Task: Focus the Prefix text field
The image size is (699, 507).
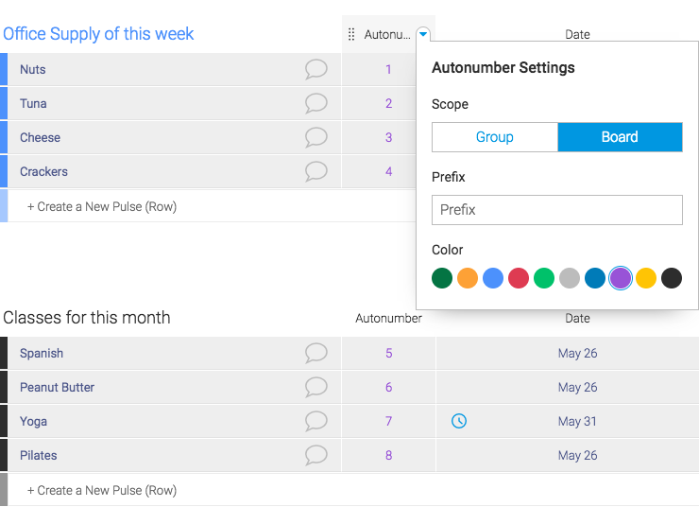Action: click(x=556, y=210)
